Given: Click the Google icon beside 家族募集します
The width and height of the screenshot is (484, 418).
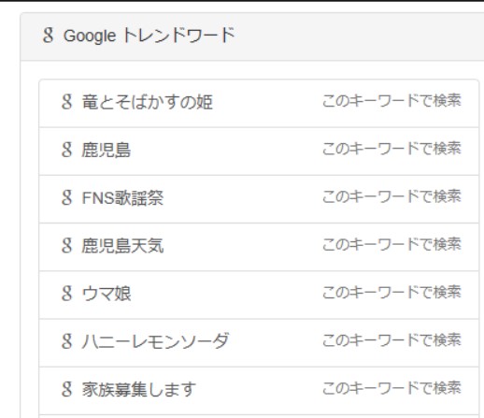Looking at the screenshot, I should (x=66, y=389).
